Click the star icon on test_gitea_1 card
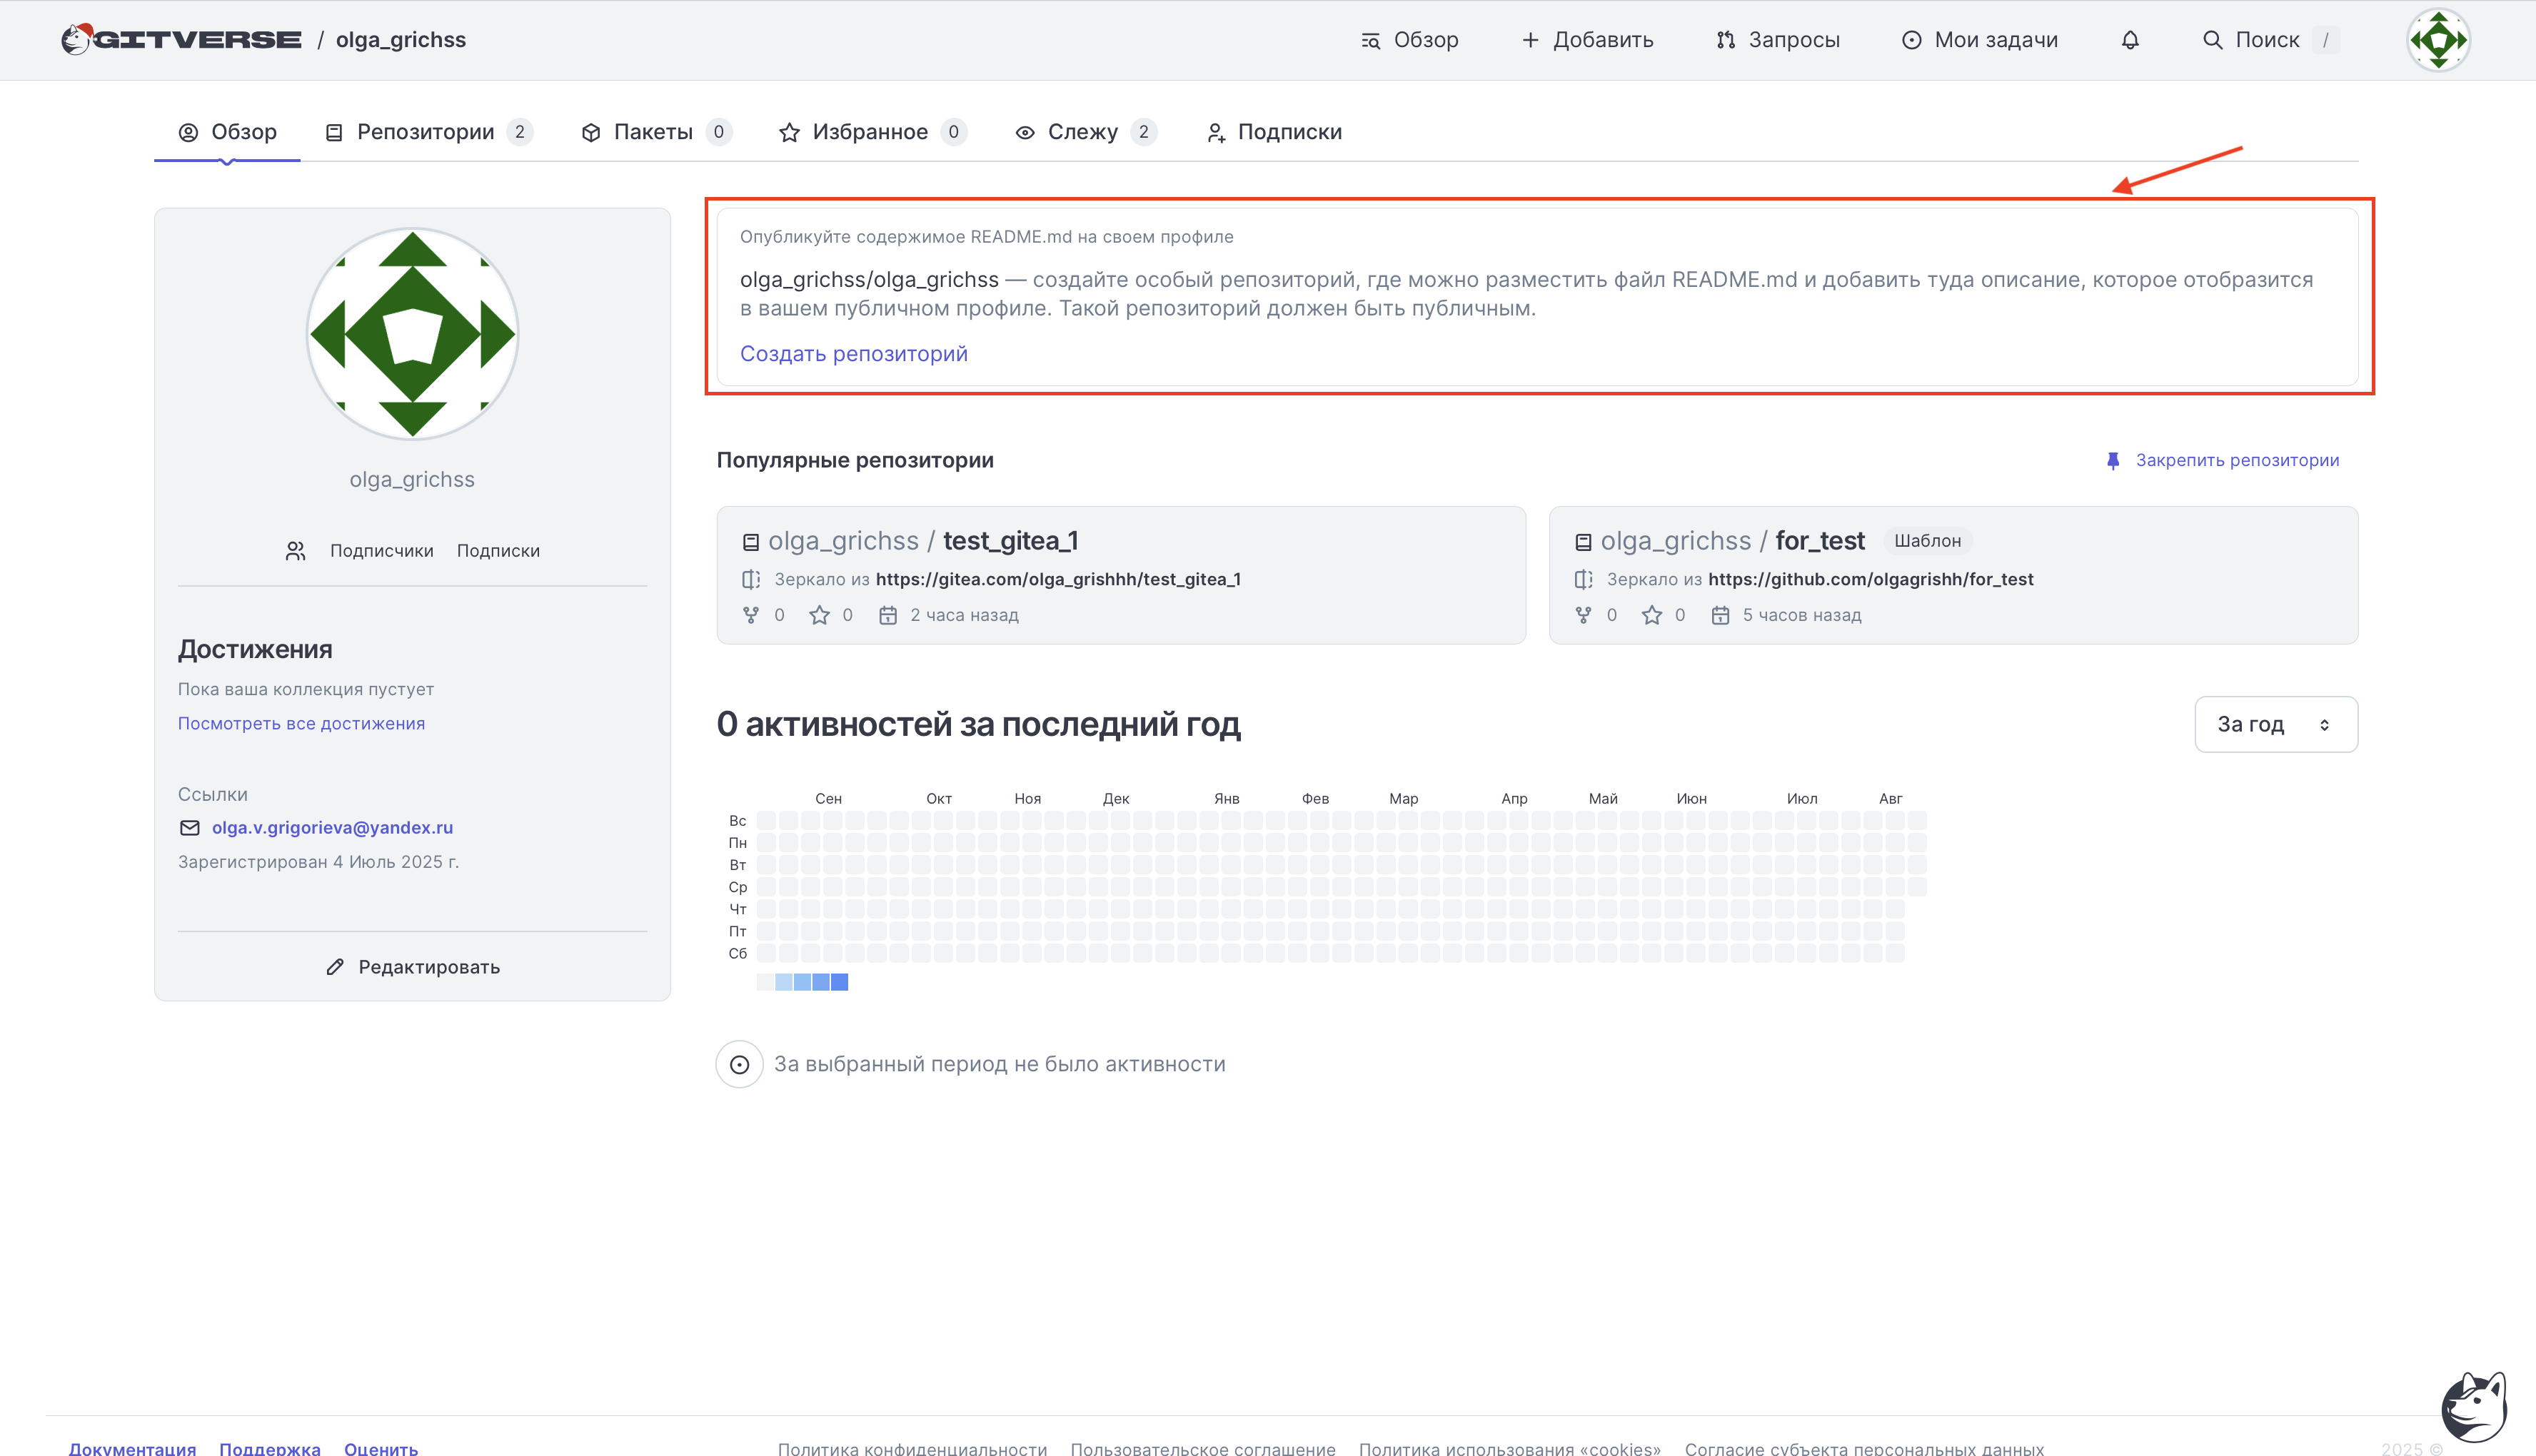 click(819, 615)
